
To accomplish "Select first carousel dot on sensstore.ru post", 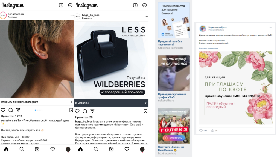I will pyautogui.click(x=35, y=110).
